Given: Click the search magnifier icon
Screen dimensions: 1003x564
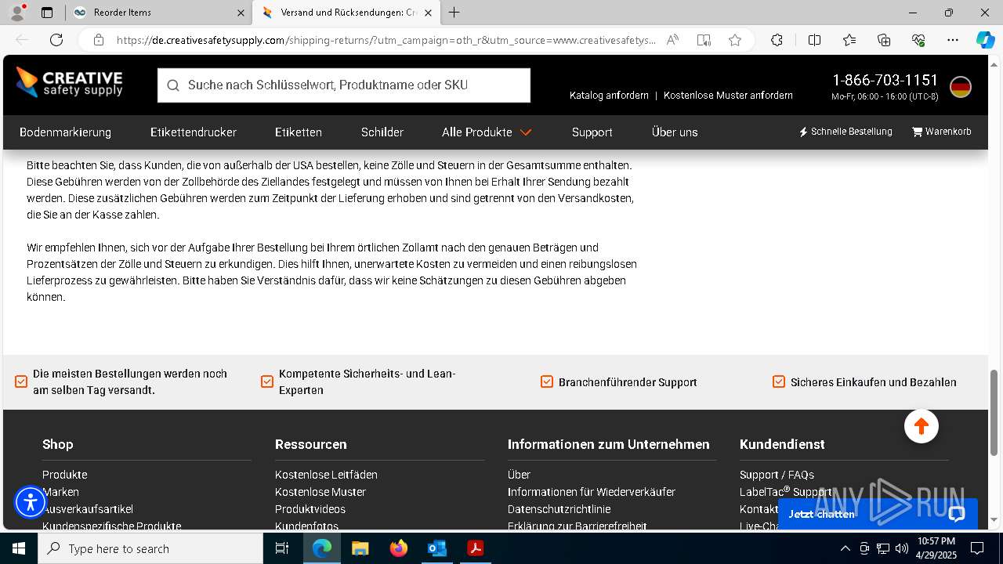Looking at the screenshot, I should tap(172, 85).
